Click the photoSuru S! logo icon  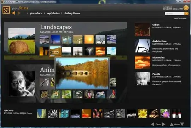pyautogui.click(x=6, y=10)
